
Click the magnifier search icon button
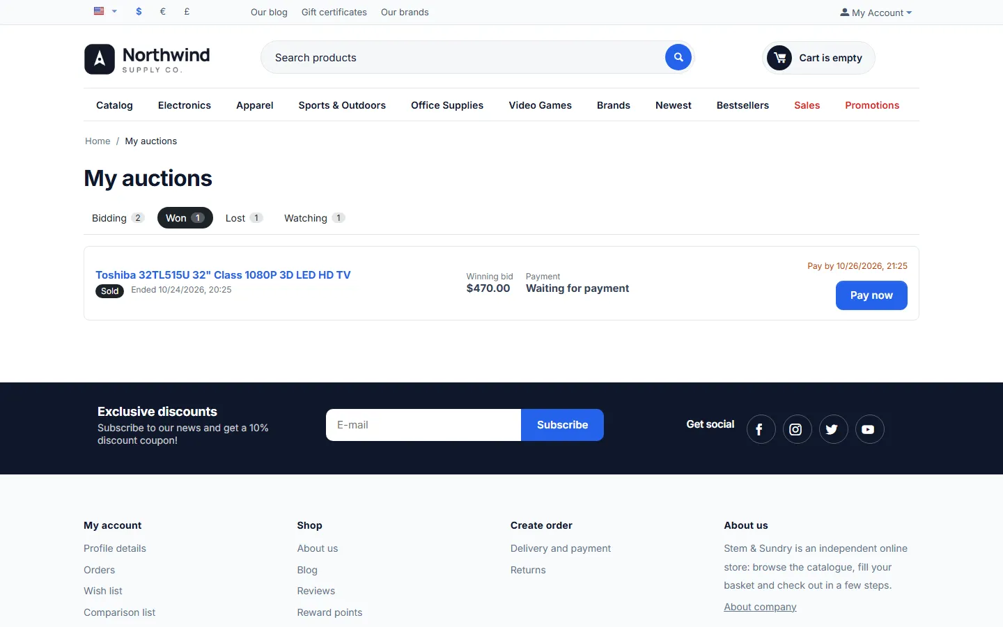(678, 57)
